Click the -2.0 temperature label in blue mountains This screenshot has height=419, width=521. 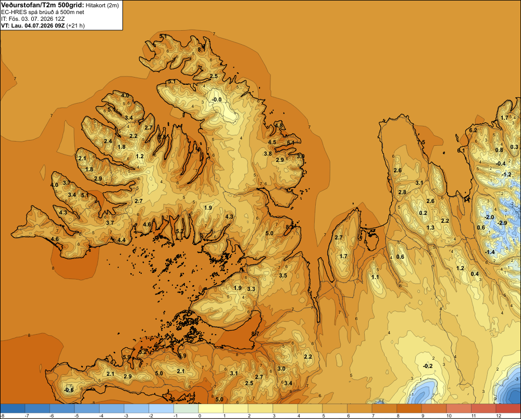click(489, 217)
